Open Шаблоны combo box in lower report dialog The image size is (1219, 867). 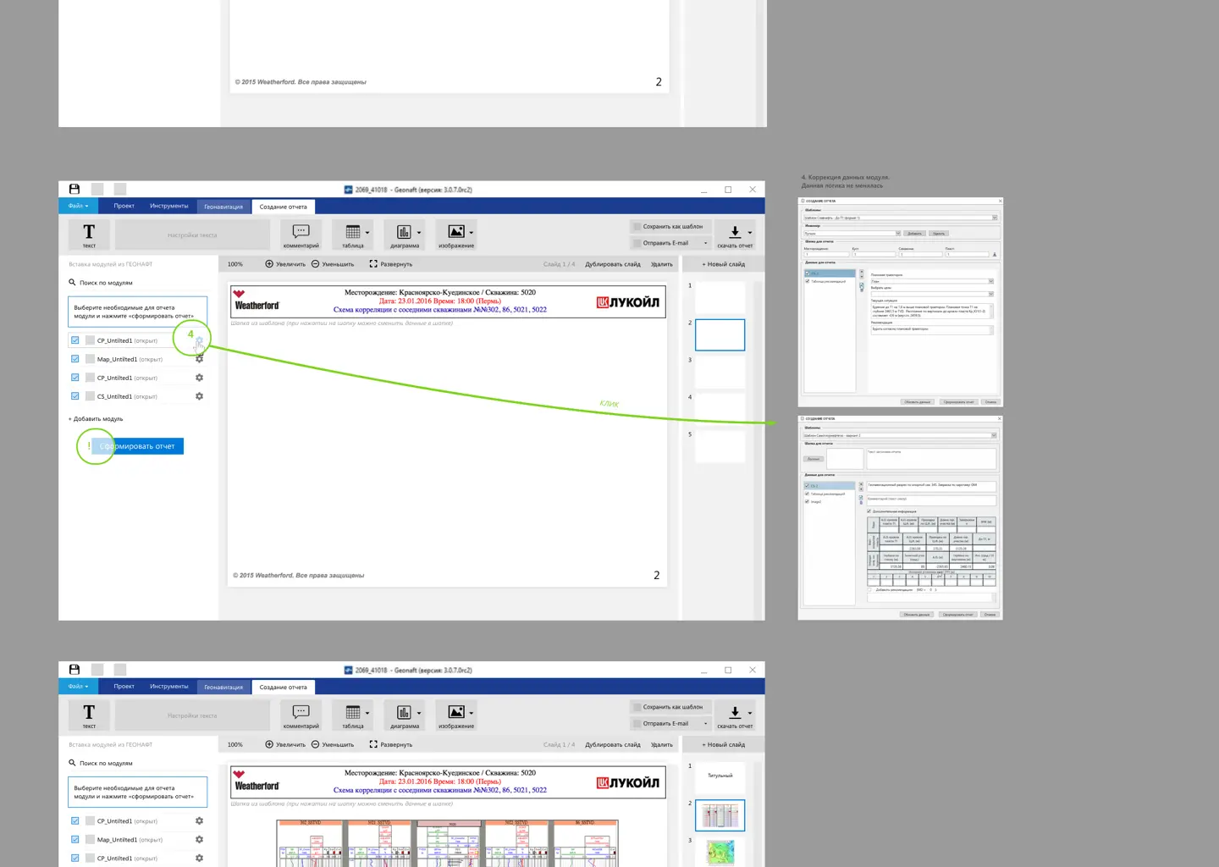tap(900, 435)
